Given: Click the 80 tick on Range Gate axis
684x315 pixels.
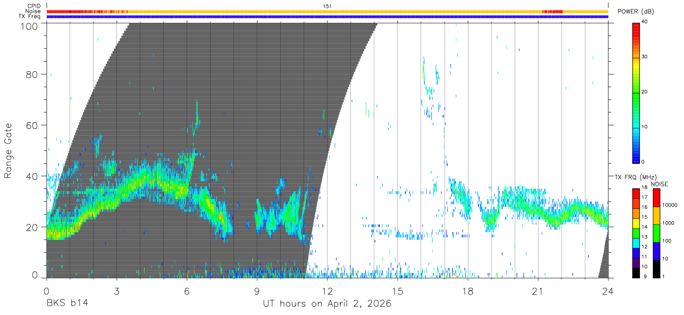Looking at the screenshot, I should (31, 74).
